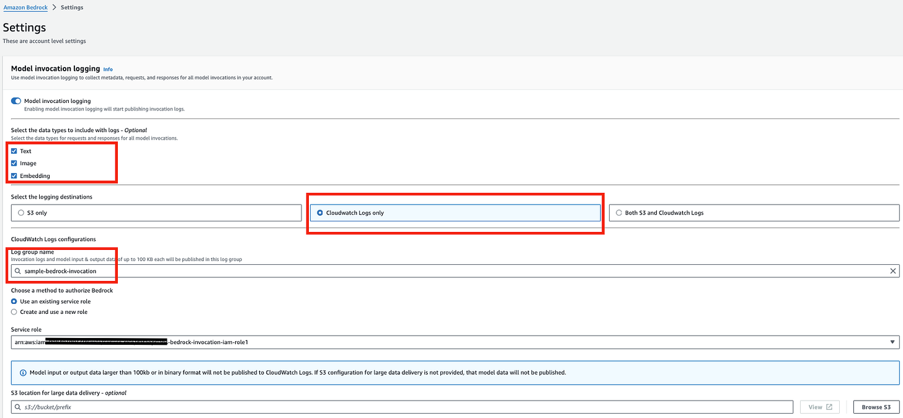Image resolution: width=903 pixels, height=418 pixels.
Task: Clear the log group name with X icon
Action: tap(893, 271)
